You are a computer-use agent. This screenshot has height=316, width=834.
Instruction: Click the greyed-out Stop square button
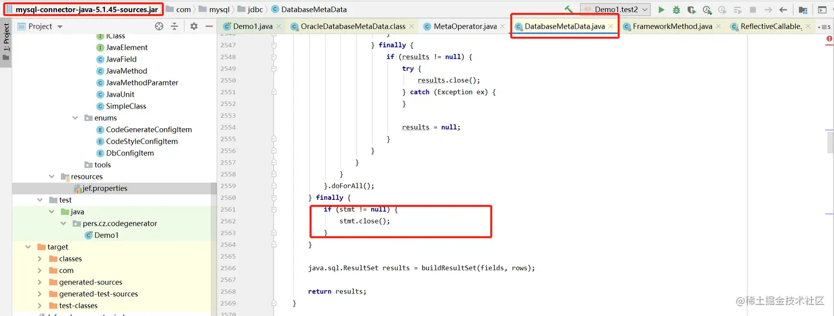click(x=753, y=10)
